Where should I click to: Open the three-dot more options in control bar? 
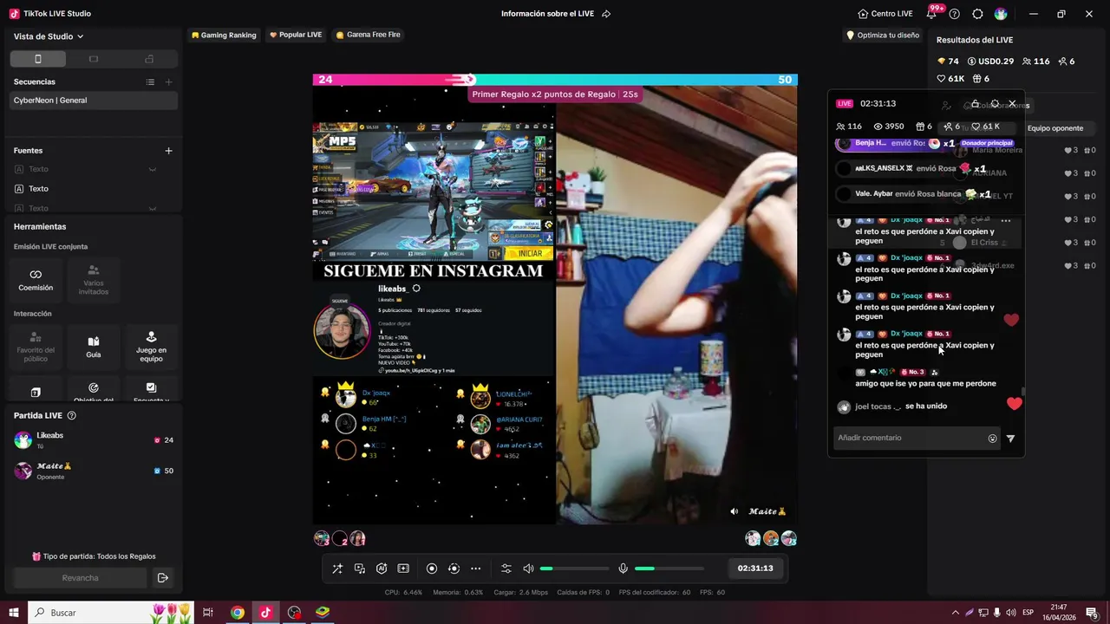click(475, 569)
